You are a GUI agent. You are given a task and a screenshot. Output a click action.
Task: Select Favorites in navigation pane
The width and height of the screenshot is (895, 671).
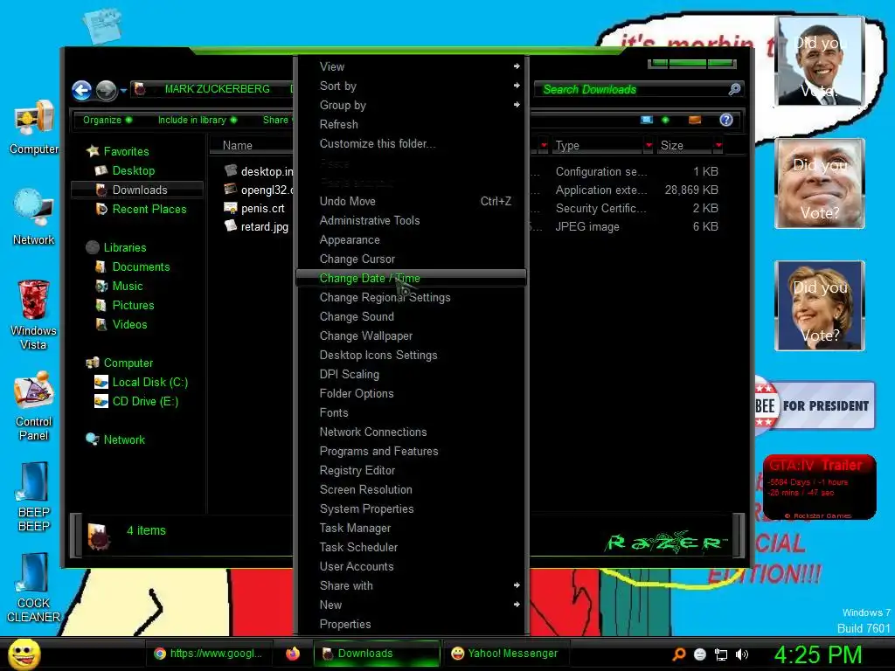tap(126, 151)
